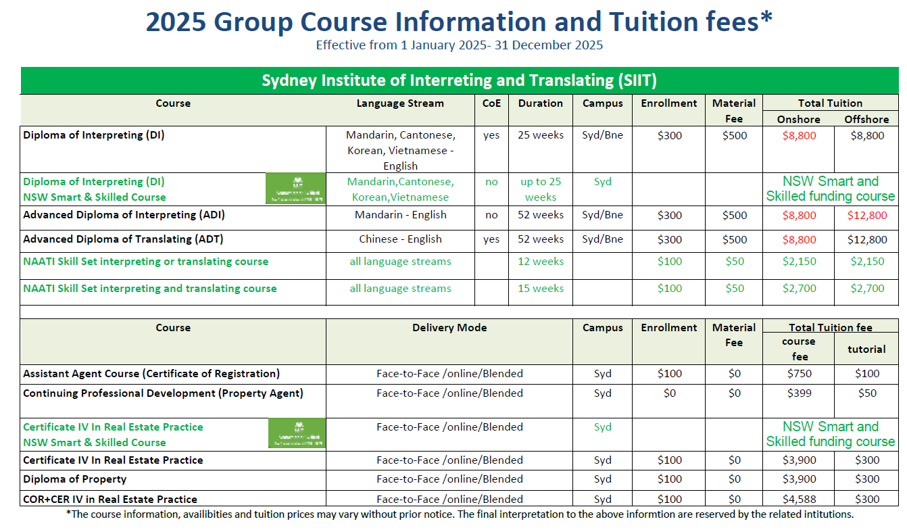907x532 pixels.
Task: Select the "course fee" sub-header
Action: pyautogui.click(x=799, y=349)
